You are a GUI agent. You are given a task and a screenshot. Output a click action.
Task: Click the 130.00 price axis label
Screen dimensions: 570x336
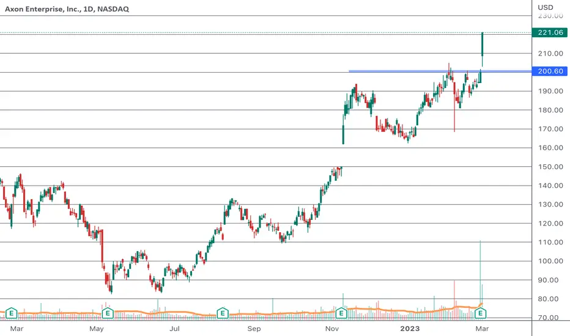point(550,205)
